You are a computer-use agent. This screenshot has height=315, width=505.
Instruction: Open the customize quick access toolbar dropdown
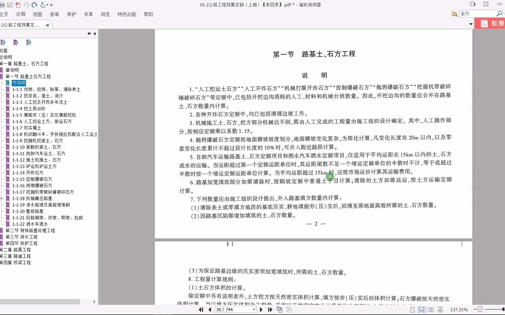tap(51, 5)
